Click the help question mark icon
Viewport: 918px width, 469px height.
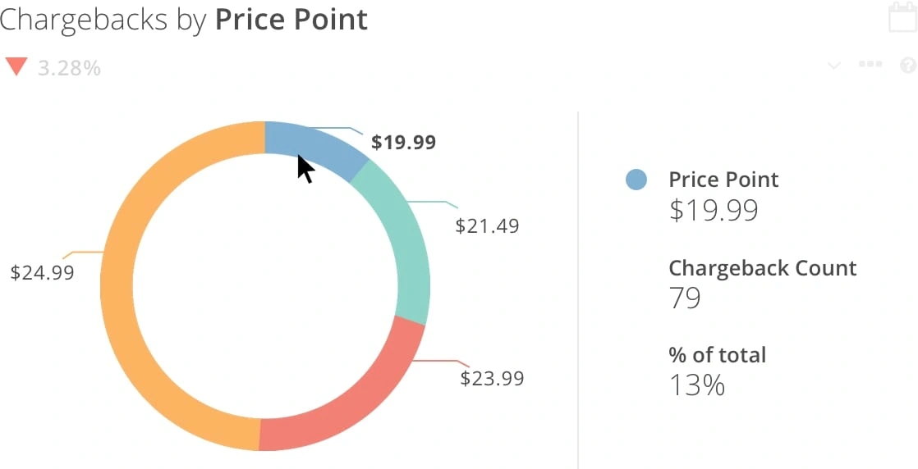907,65
